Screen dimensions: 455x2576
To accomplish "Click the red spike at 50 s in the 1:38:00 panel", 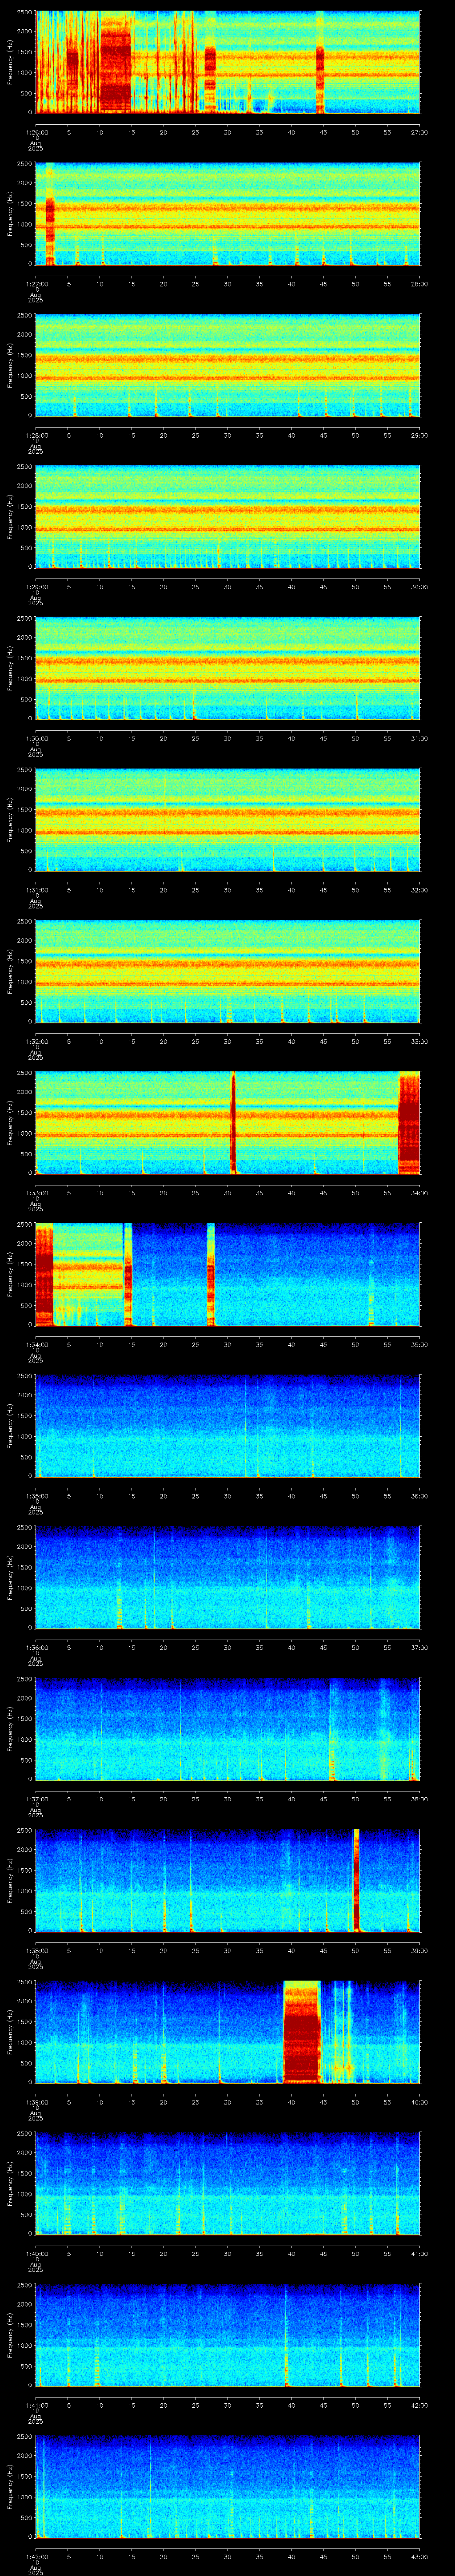I will click(356, 1880).
